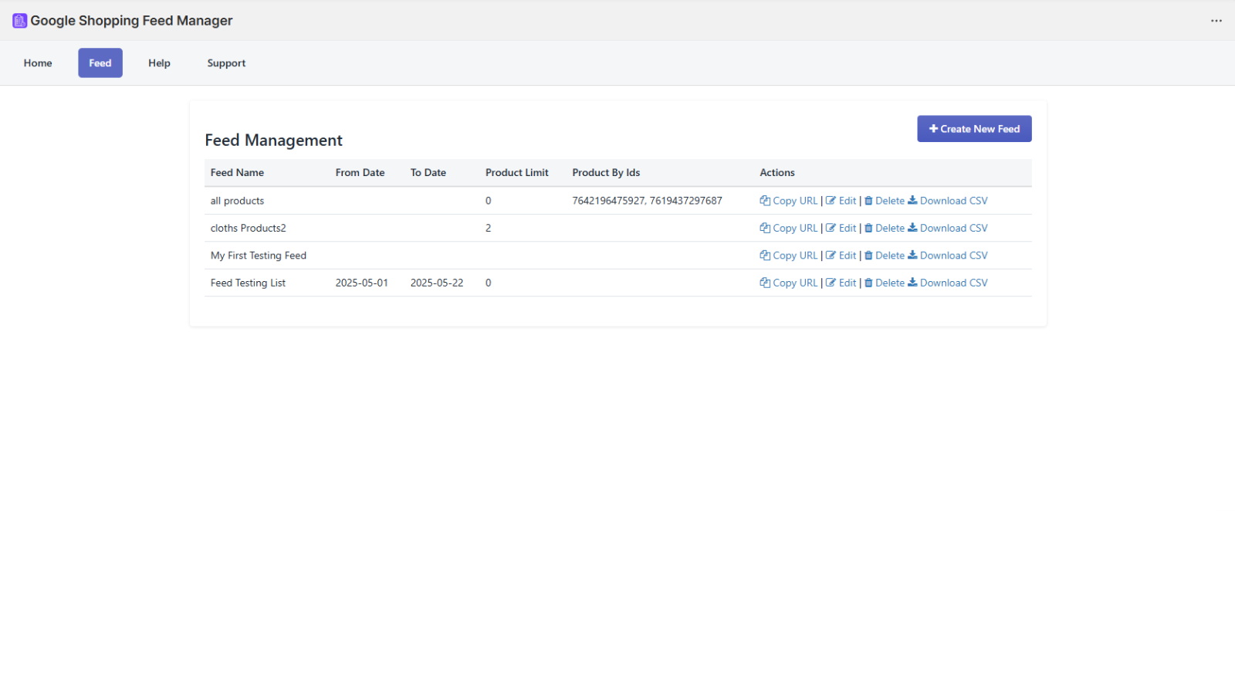
Task: Click Download CSV on the 'all products' row
Action: coord(952,200)
